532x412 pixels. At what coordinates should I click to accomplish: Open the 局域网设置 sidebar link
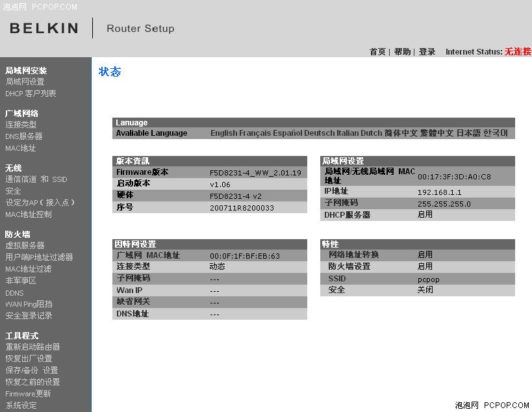(25, 82)
